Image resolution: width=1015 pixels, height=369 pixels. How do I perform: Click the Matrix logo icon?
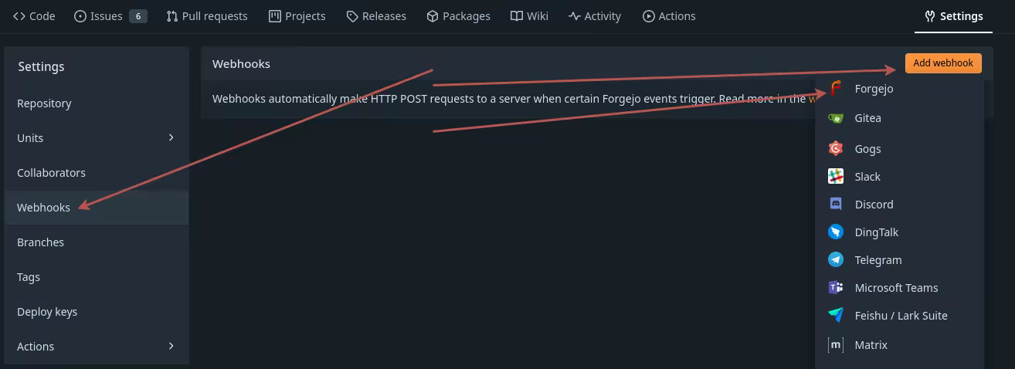tap(836, 345)
